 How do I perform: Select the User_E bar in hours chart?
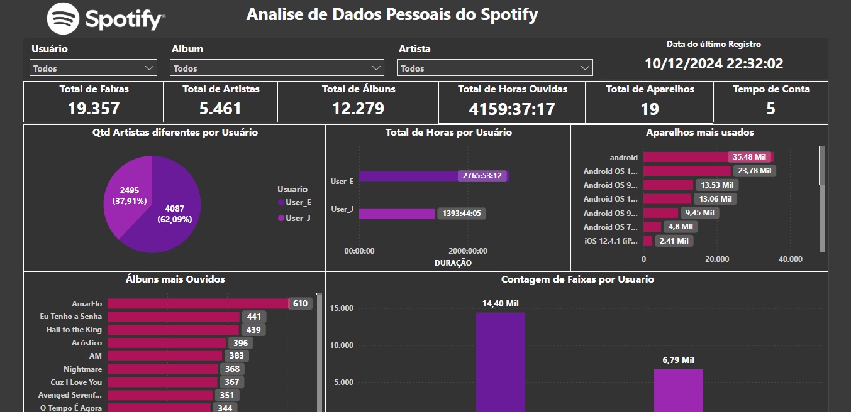click(x=433, y=176)
